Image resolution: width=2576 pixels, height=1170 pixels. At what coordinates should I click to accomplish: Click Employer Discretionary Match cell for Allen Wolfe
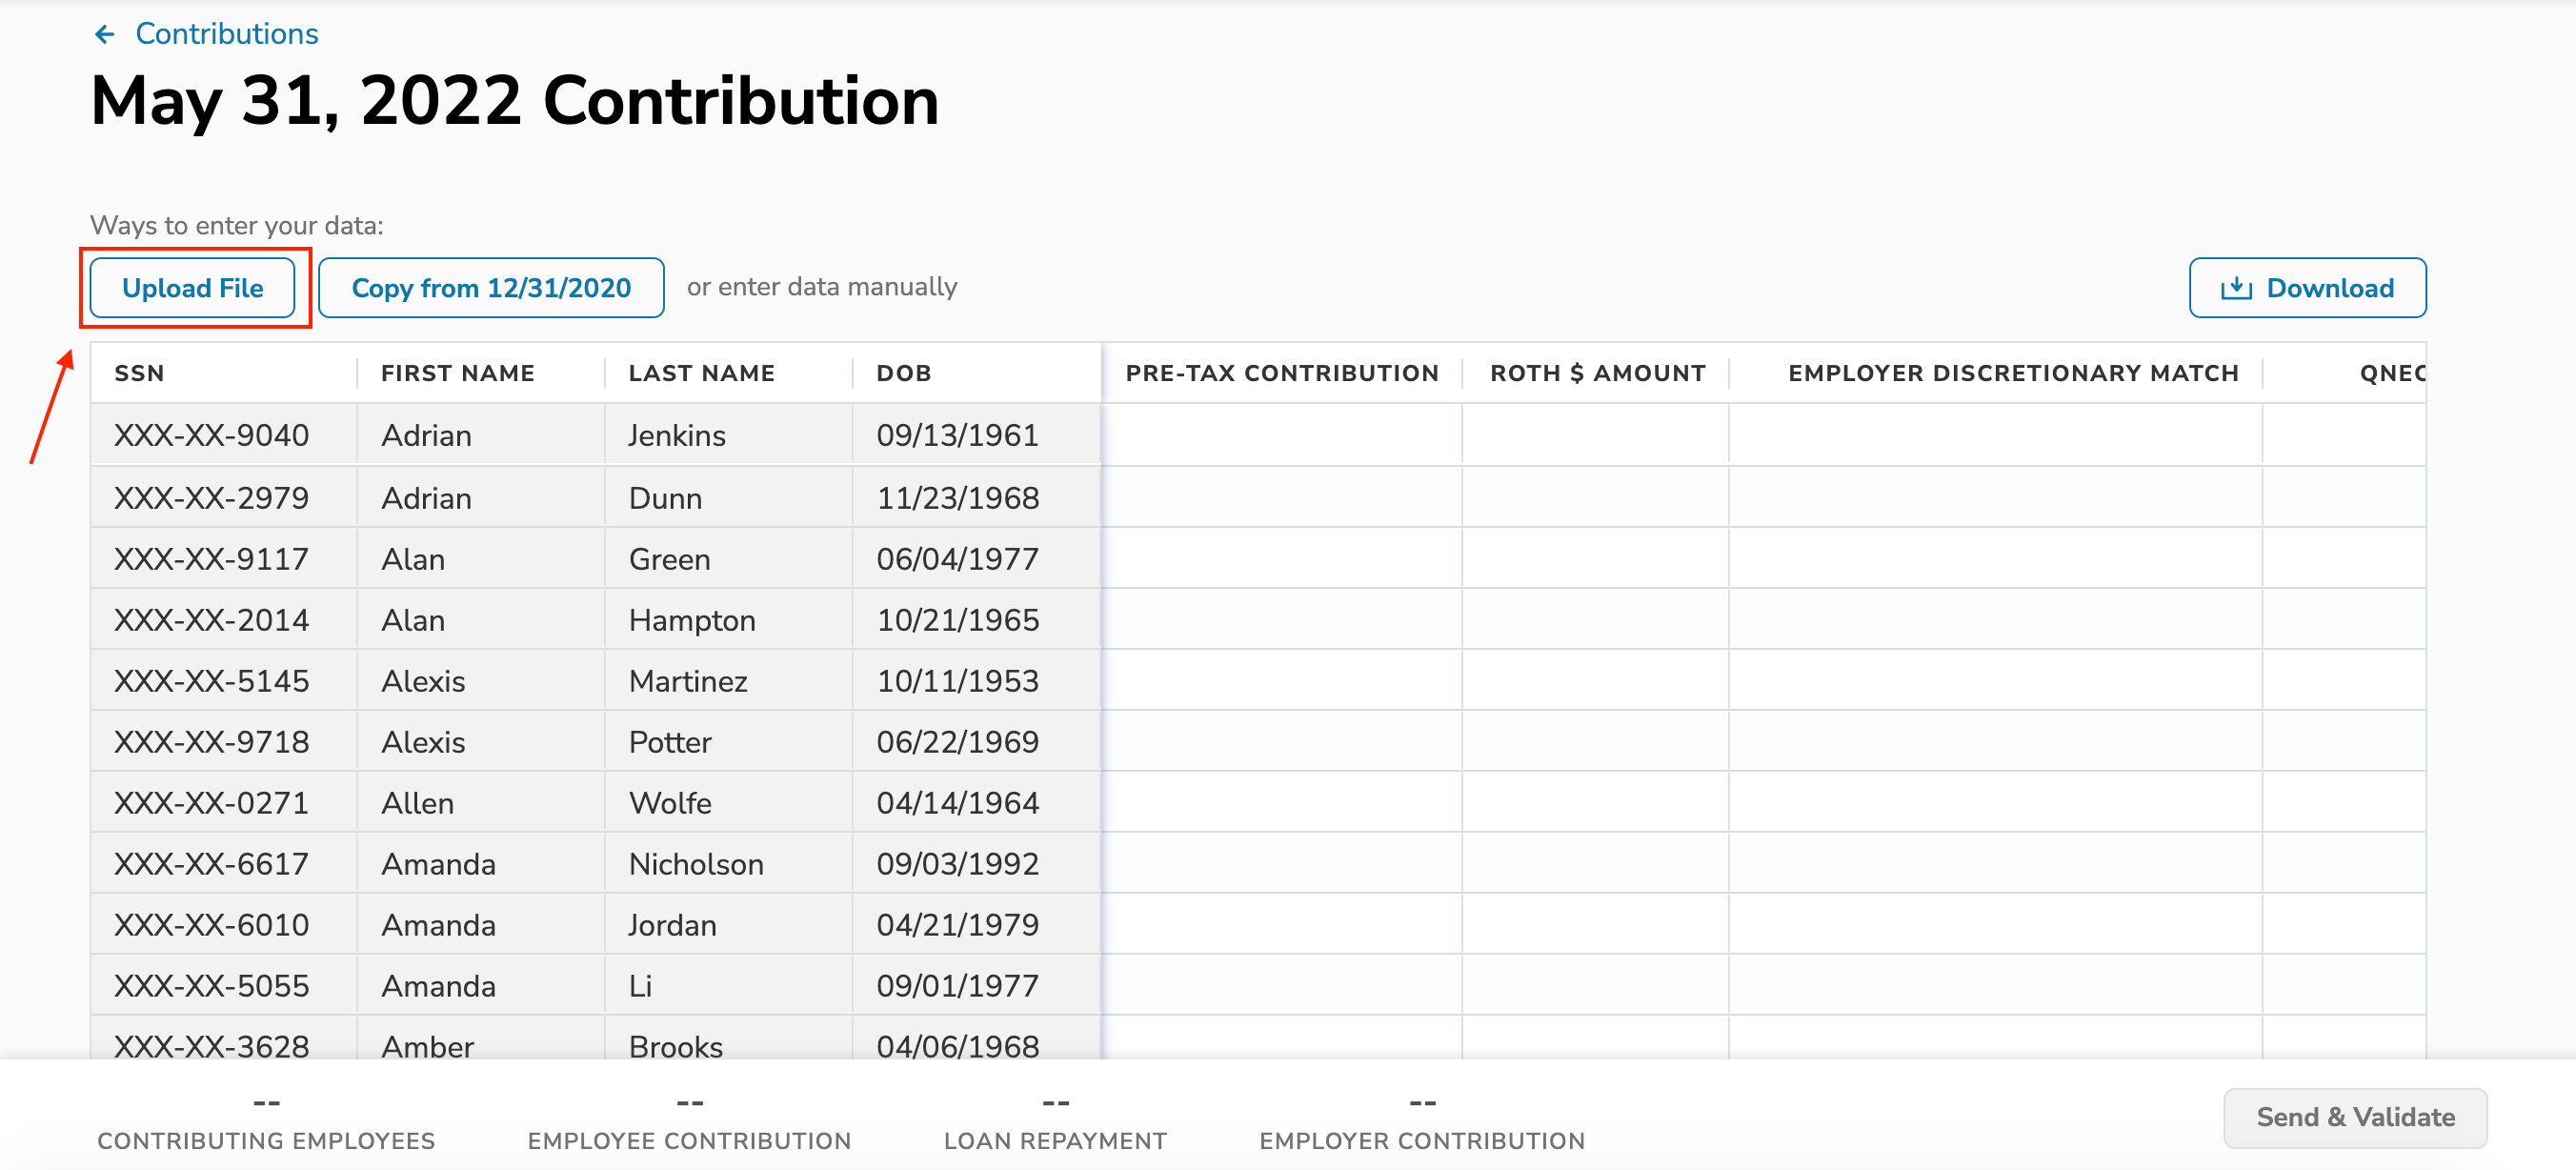click(x=1996, y=802)
